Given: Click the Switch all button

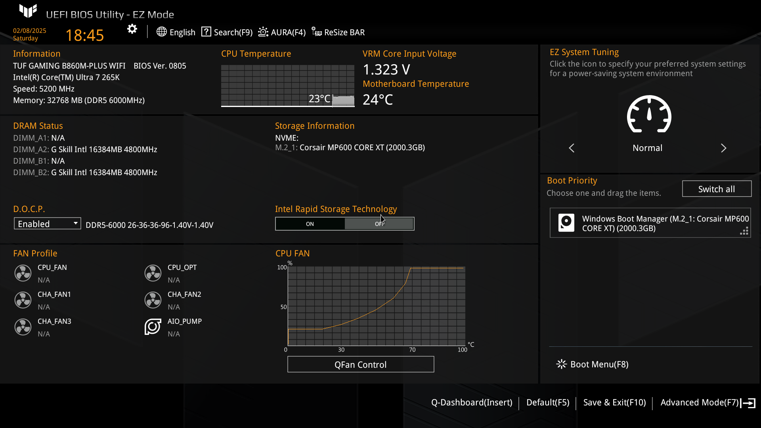Looking at the screenshot, I should click(717, 189).
